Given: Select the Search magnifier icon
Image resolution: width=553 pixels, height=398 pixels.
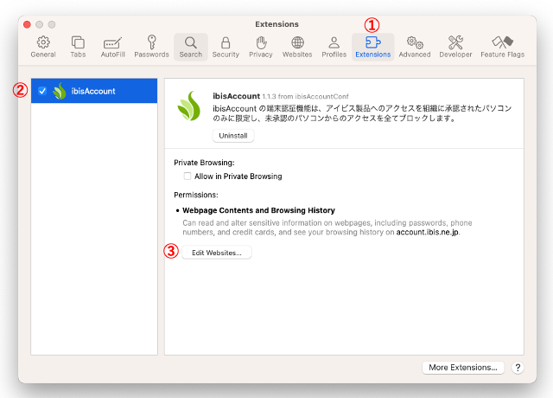Looking at the screenshot, I should pos(191,46).
